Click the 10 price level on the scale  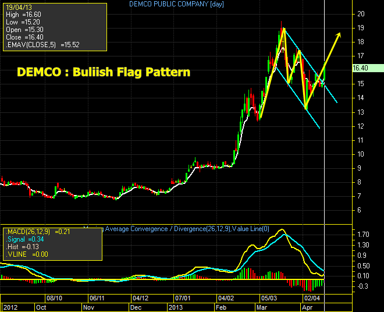coord(361,154)
